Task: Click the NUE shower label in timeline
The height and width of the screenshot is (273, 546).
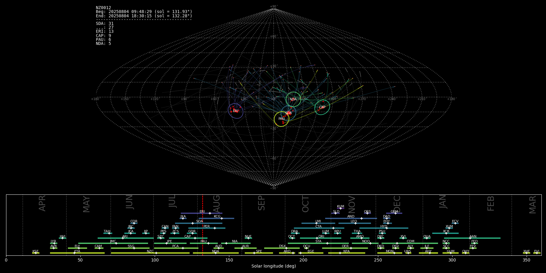Action: [x=248, y=237]
